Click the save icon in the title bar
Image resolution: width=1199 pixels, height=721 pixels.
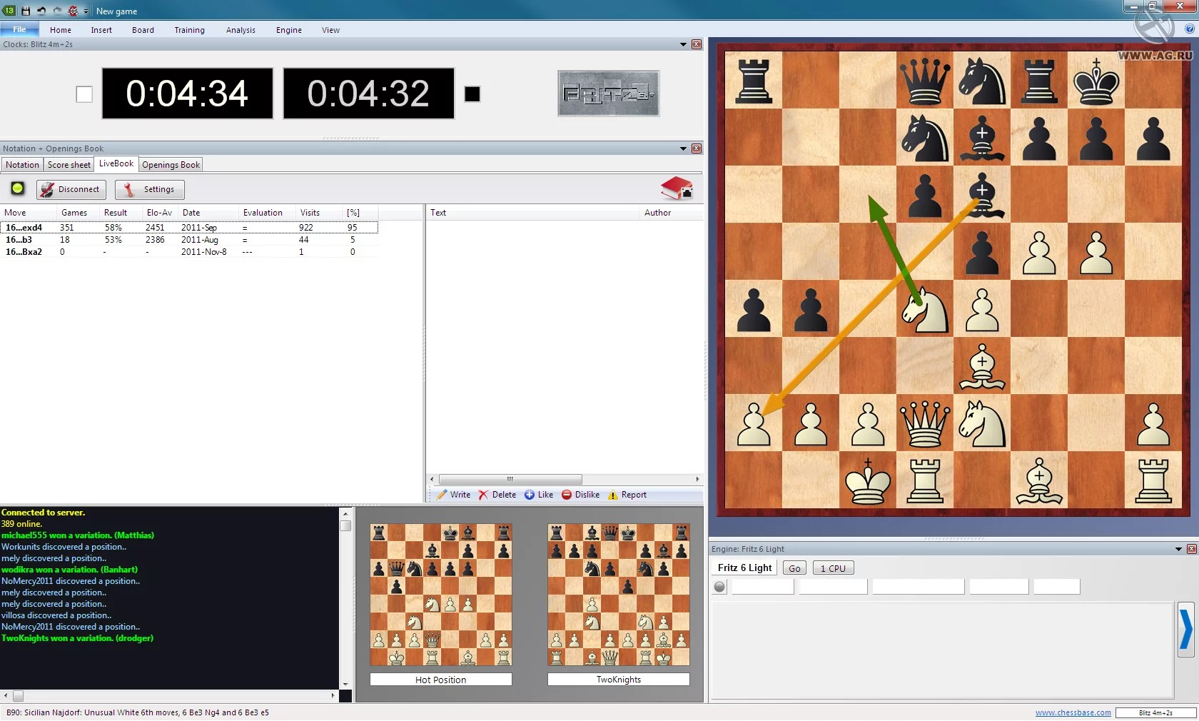point(26,11)
